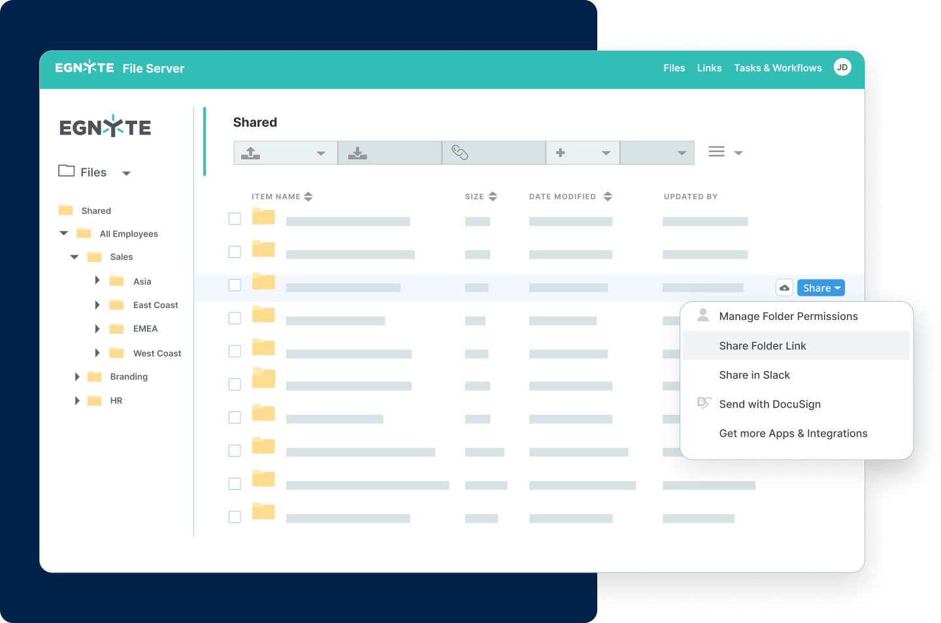Collapse the Sales folder tree
This screenshot has width=941, height=623.
74,257
